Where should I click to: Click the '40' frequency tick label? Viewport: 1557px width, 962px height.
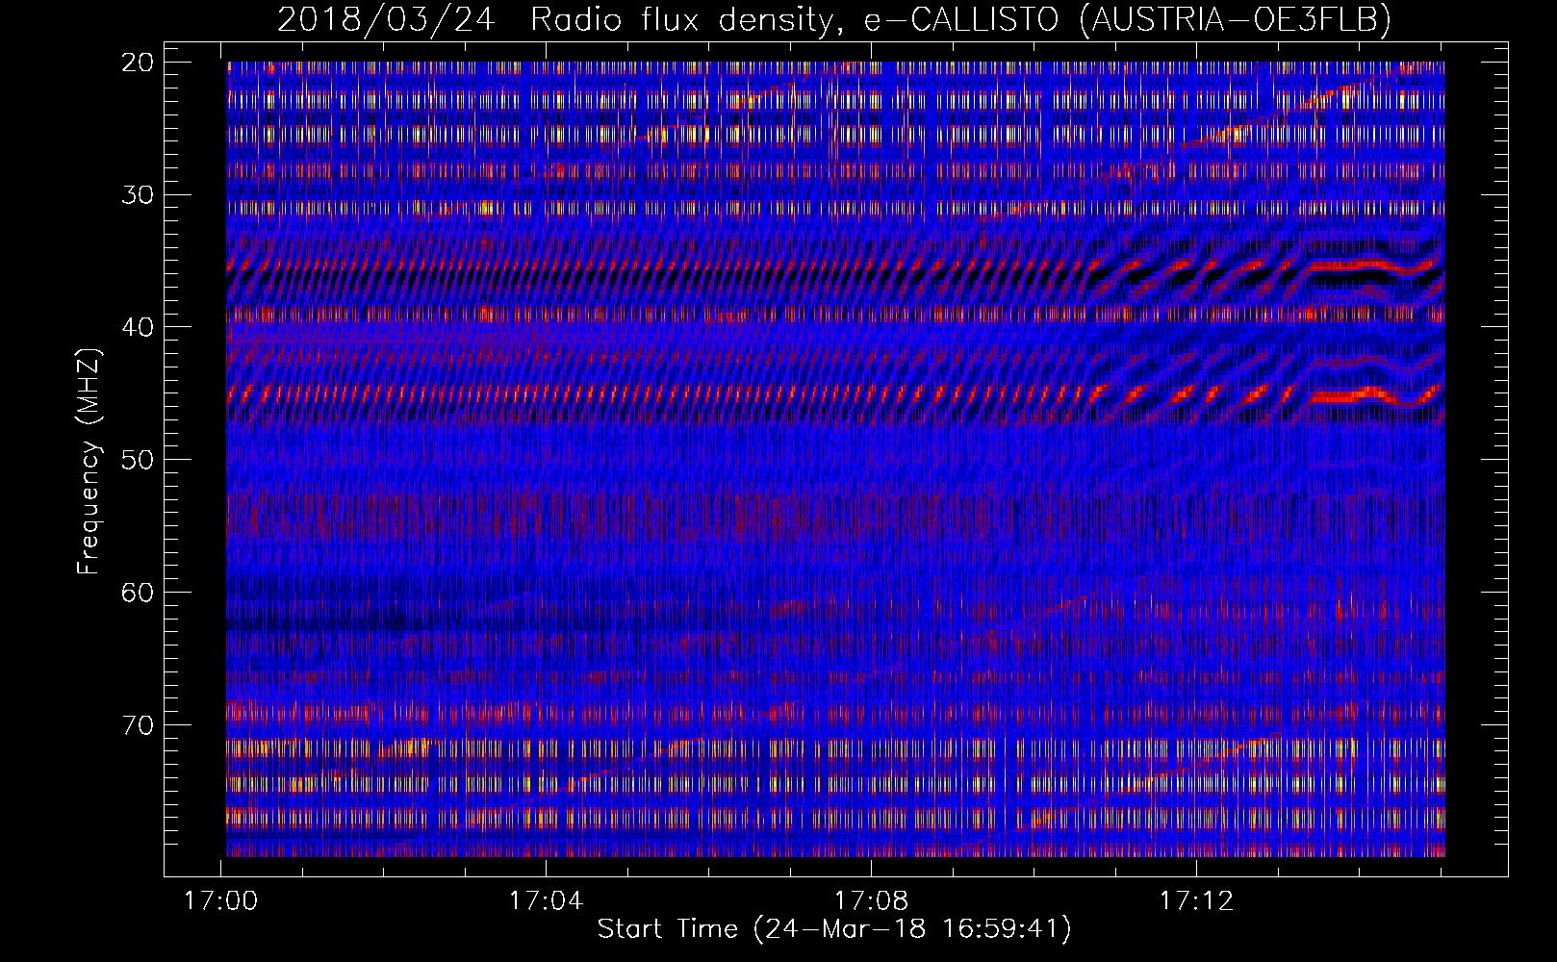tap(139, 327)
